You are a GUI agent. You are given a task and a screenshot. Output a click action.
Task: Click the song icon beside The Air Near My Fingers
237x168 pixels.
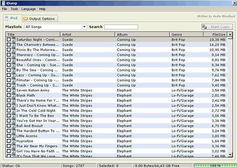(14, 146)
